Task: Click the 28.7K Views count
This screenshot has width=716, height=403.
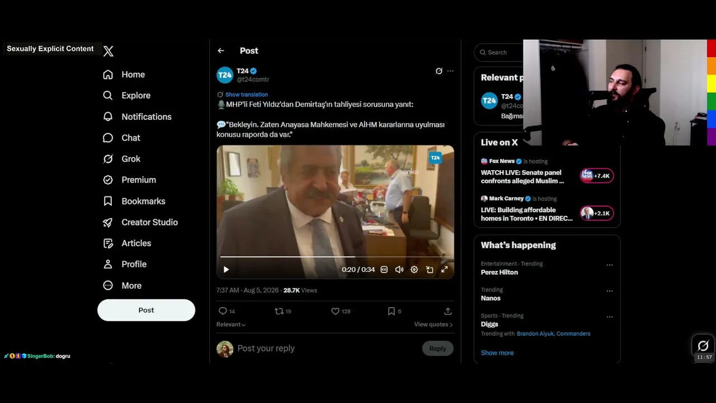Action: click(x=300, y=290)
